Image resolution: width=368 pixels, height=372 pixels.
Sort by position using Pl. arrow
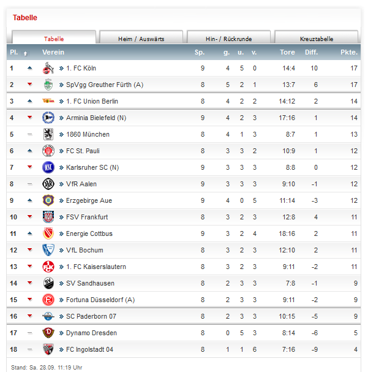tap(25, 54)
